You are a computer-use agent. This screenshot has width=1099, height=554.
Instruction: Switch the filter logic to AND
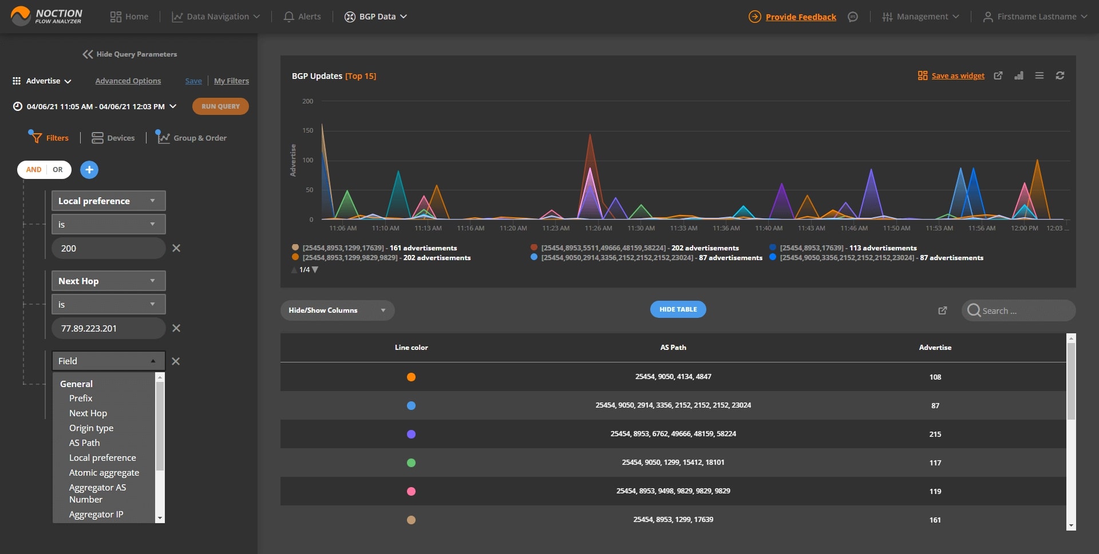click(33, 170)
